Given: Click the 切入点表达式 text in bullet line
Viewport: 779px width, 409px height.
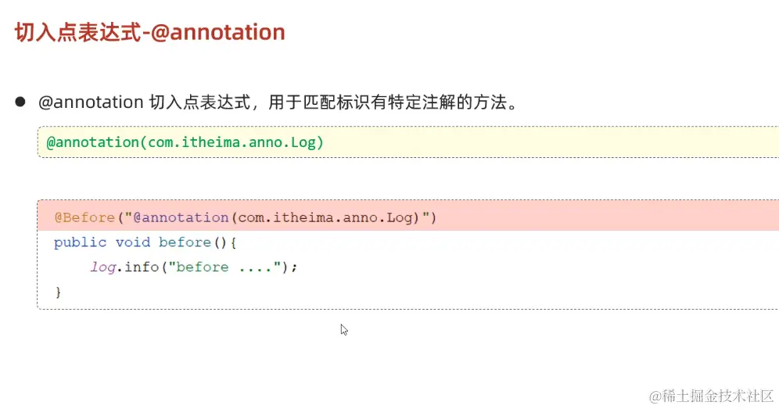Looking at the screenshot, I should pyautogui.click(x=199, y=102).
